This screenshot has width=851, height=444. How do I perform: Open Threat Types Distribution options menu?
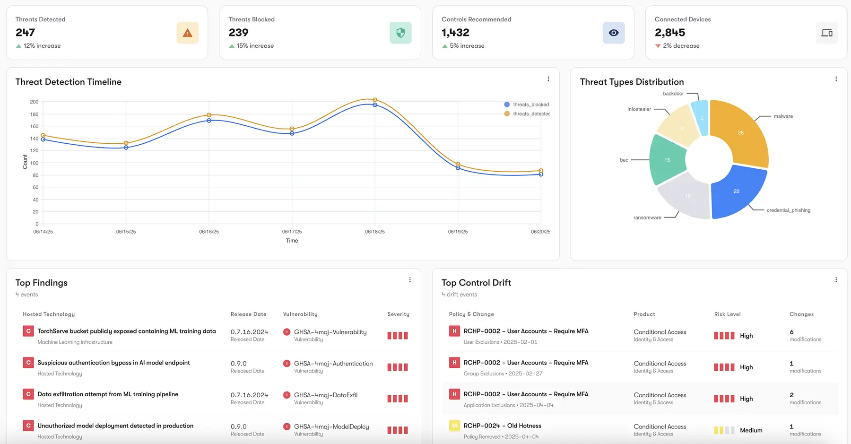(836, 79)
